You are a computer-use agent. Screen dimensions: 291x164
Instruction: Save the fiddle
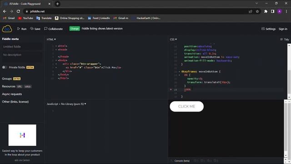tap(35, 29)
